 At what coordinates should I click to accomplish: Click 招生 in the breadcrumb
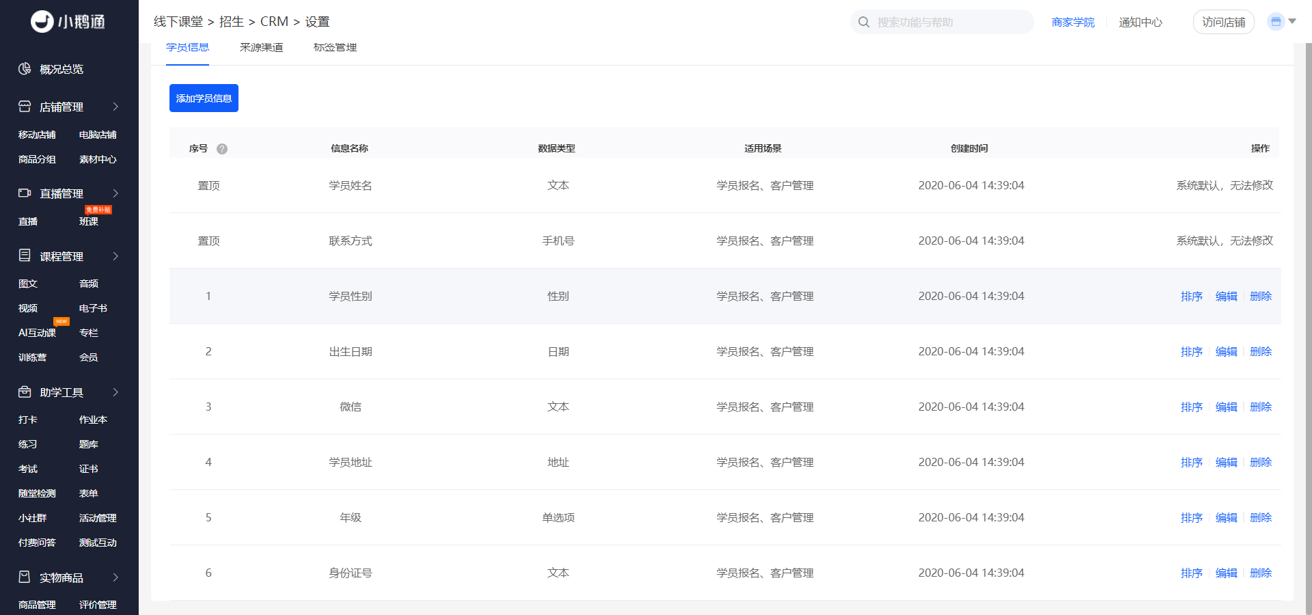pyautogui.click(x=232, y=22)
